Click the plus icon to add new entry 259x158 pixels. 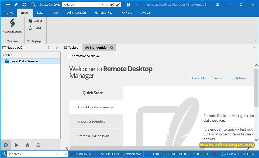[x=8, y=5]
